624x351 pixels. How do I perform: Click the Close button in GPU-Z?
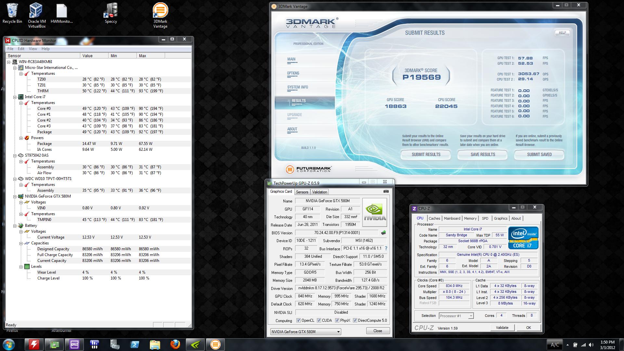378,331
